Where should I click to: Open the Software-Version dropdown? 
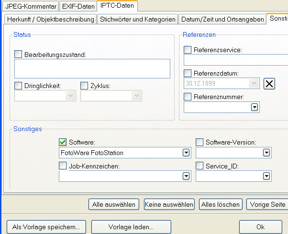pyautogui.click(x=266, y=153)
